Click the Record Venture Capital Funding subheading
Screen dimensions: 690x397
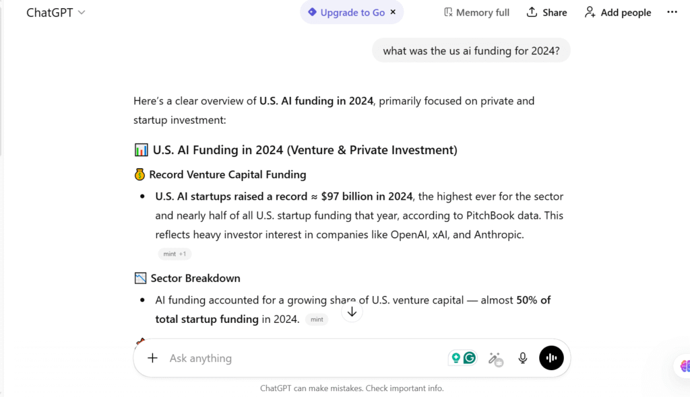point(228,174)
